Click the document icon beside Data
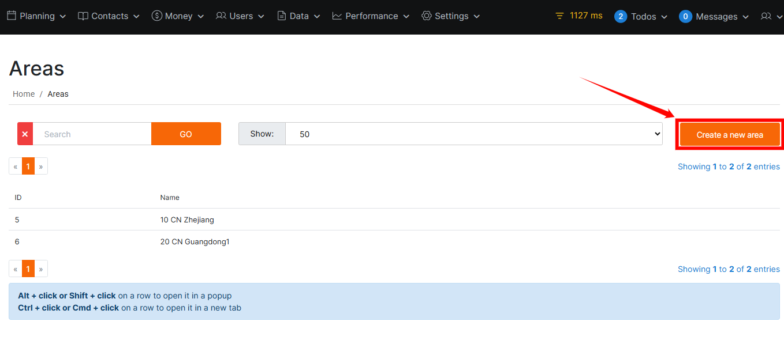The height and width of the screenshot is (363, 784). pos(282,16)
